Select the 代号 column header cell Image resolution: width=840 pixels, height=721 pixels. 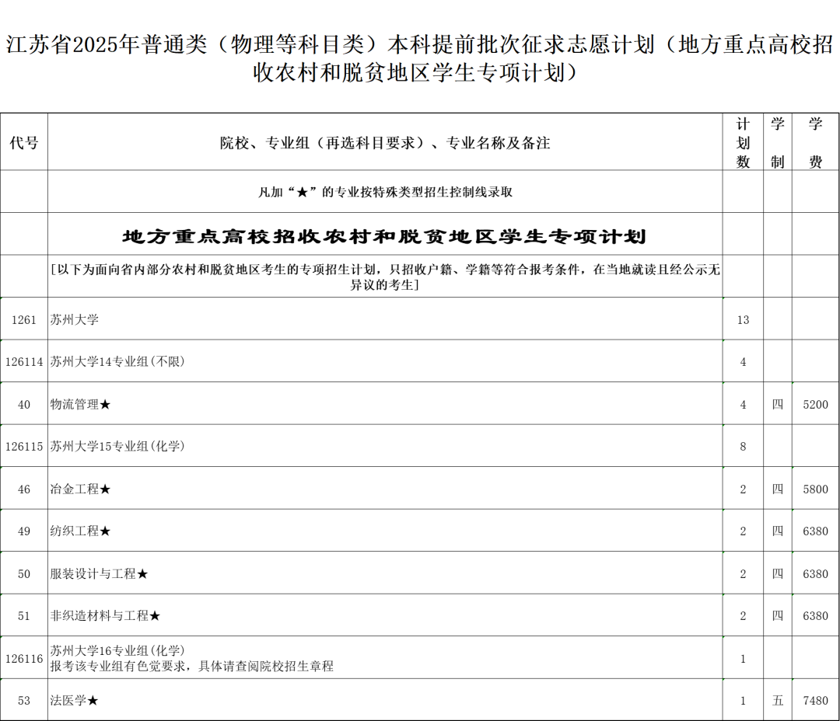point(23,142)
